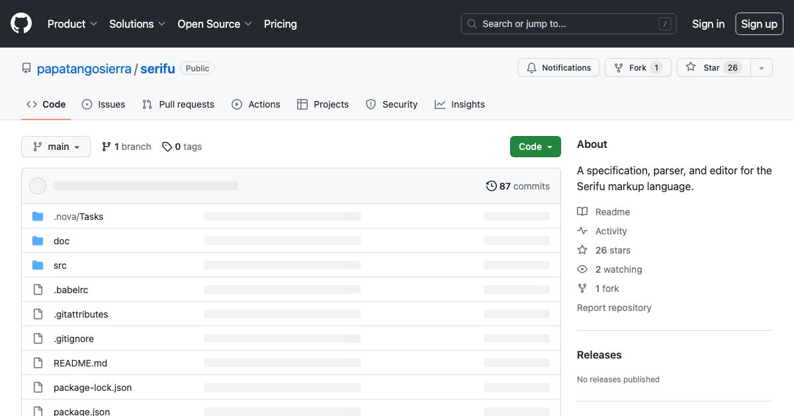Click the 87 commits history clock icon

pyautogui.click(x=491, y=186)
